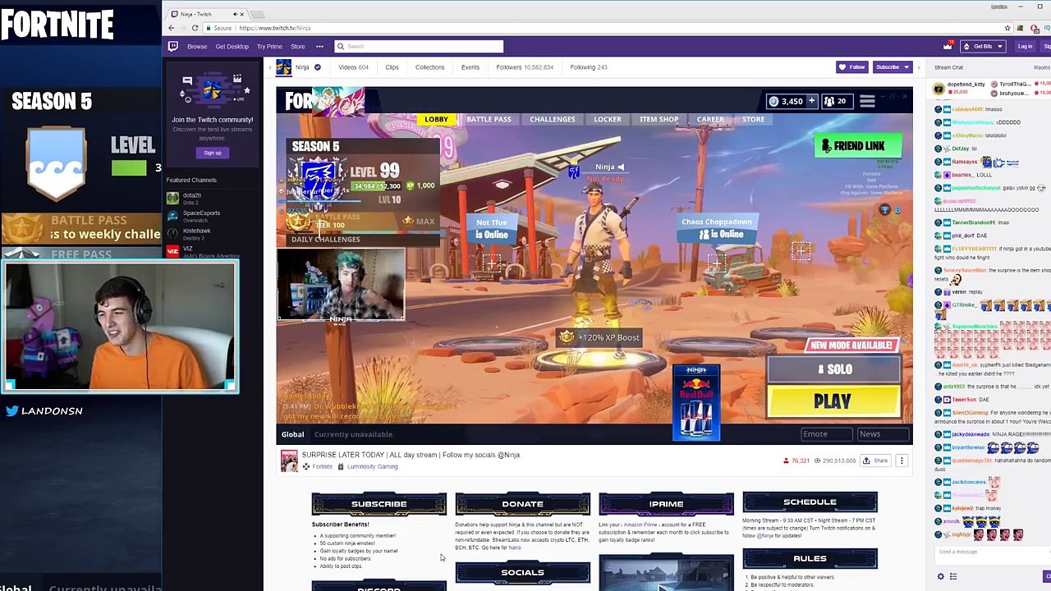Open chat settings gear icon
This screenshot has width=1051, height=591.
[x=941, y=577]
